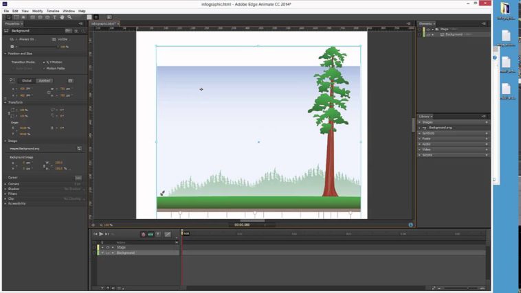Click the Global positioning button
Screen dimensions: 521x293
(27, 80)
